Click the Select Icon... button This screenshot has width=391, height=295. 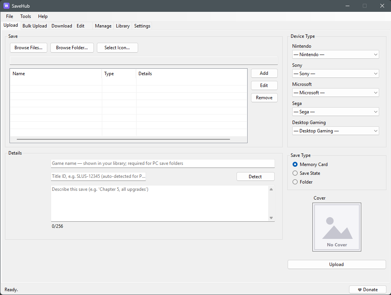click(117, 48)
